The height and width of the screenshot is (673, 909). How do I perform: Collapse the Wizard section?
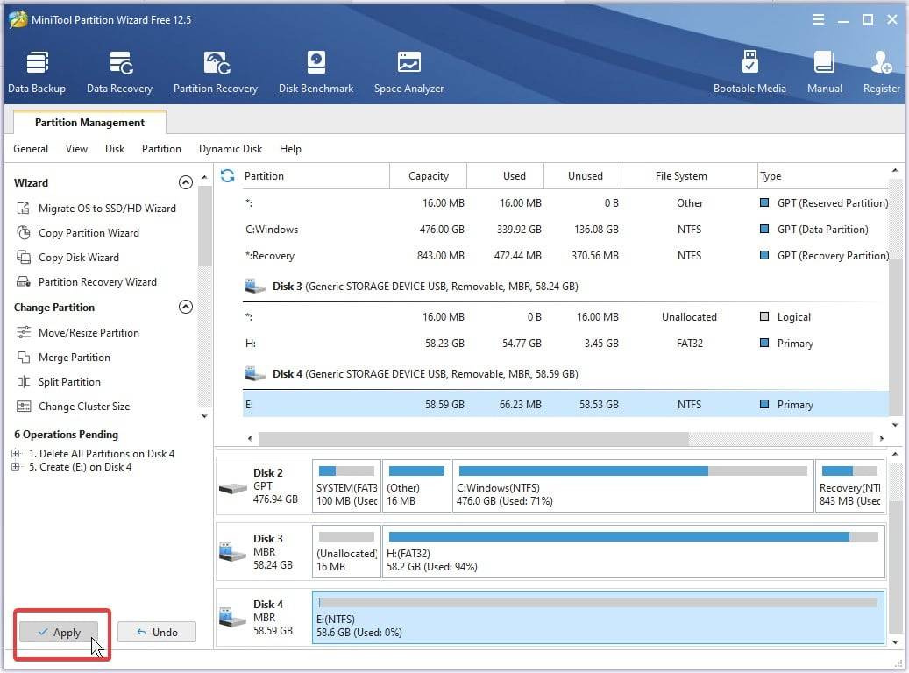point(185,183)
